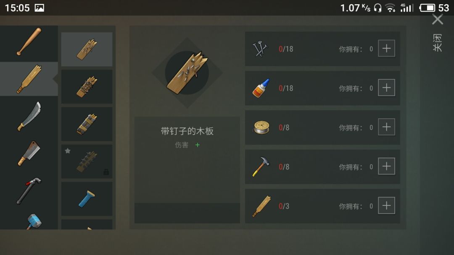
Task: Add wire spool with plus button
Action: [387, 127]
